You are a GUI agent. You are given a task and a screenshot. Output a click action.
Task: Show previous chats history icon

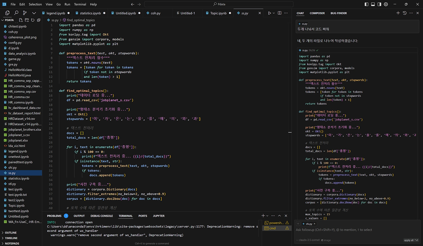click(404, 13)
